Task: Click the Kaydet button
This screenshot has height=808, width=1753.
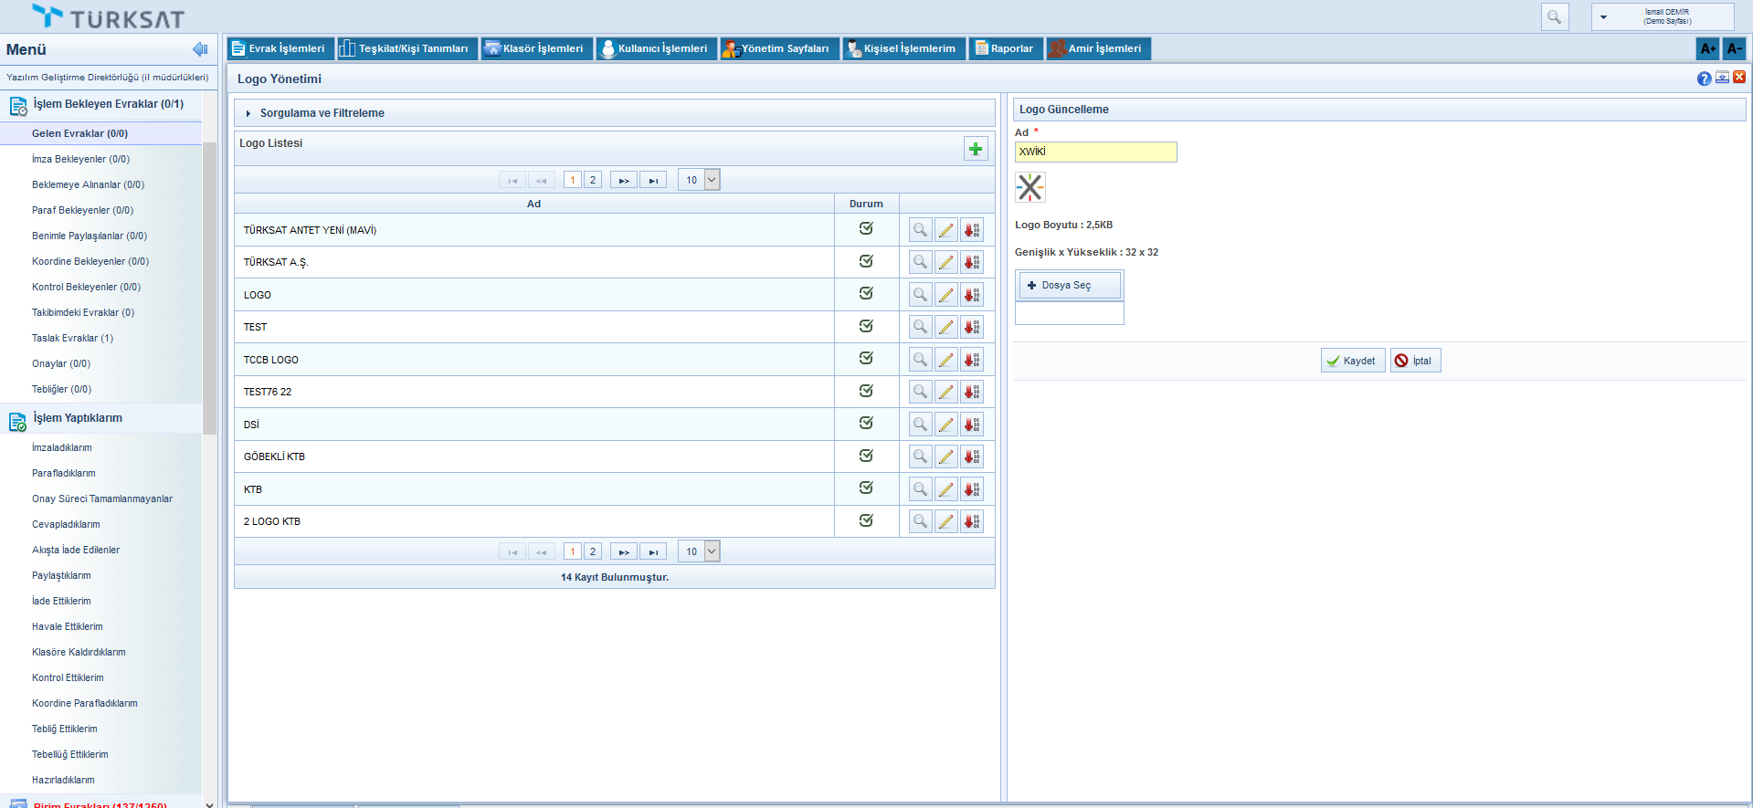Action: pyautogui.click(x=1352, y=361)
